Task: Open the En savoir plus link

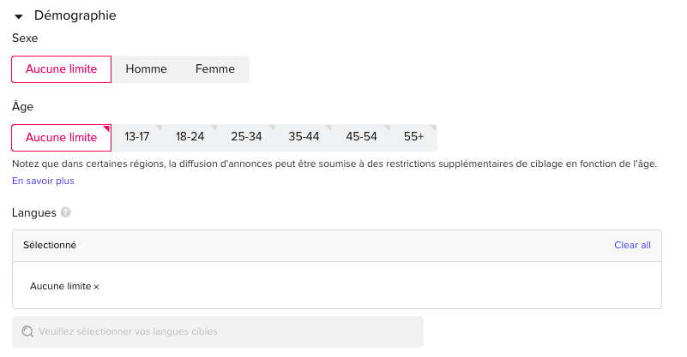Action: pyautogui.click(x=43, y=181)
